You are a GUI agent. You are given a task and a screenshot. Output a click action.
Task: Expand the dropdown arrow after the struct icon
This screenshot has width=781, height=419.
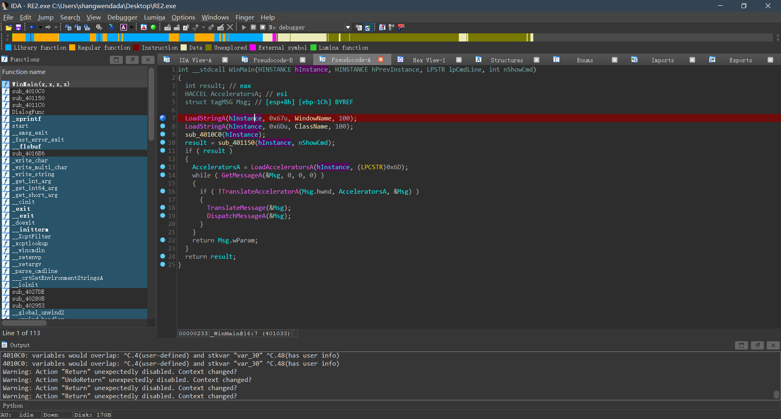click(203, 27)
